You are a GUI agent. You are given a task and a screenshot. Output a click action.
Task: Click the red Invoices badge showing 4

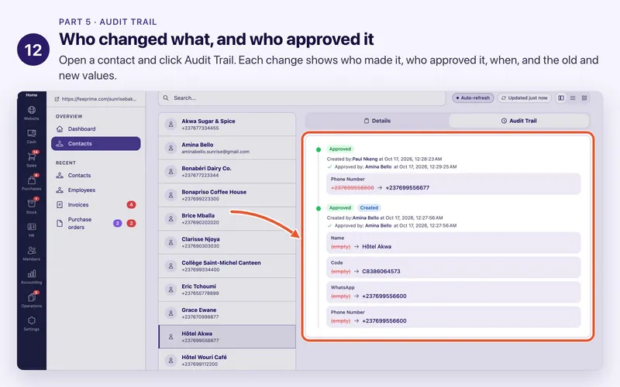(x=131, y=204)
